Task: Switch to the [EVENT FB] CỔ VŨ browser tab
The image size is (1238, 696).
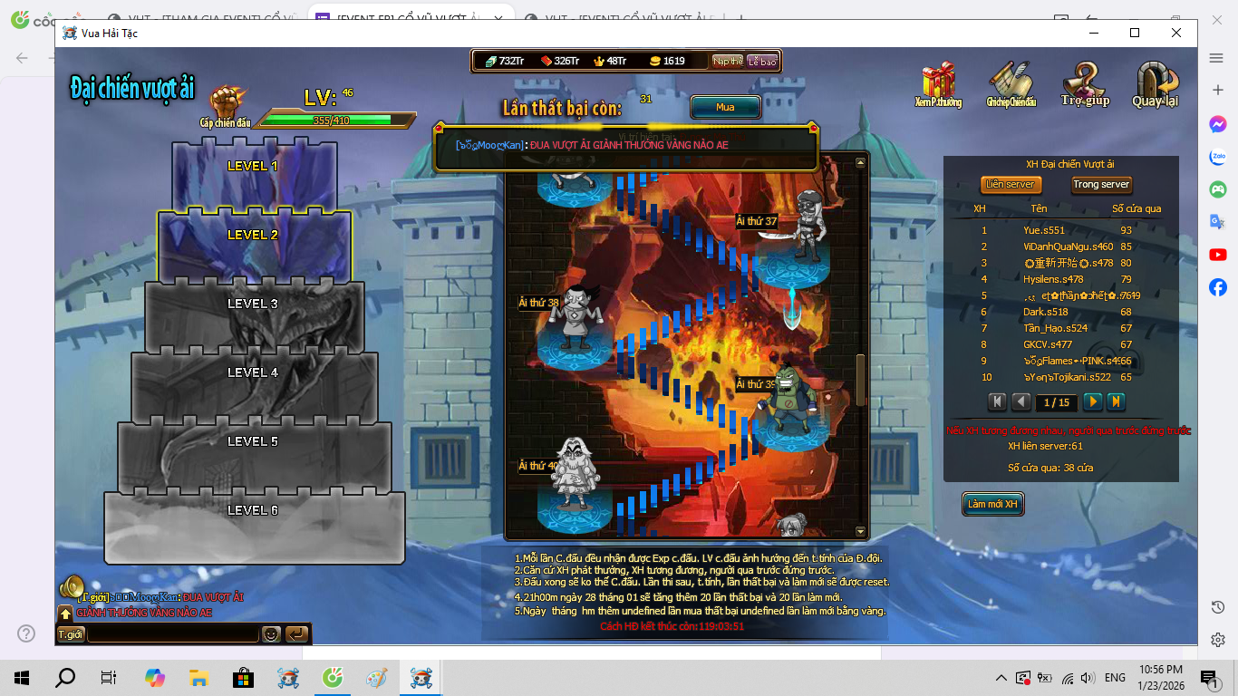Action: [411, 19]
